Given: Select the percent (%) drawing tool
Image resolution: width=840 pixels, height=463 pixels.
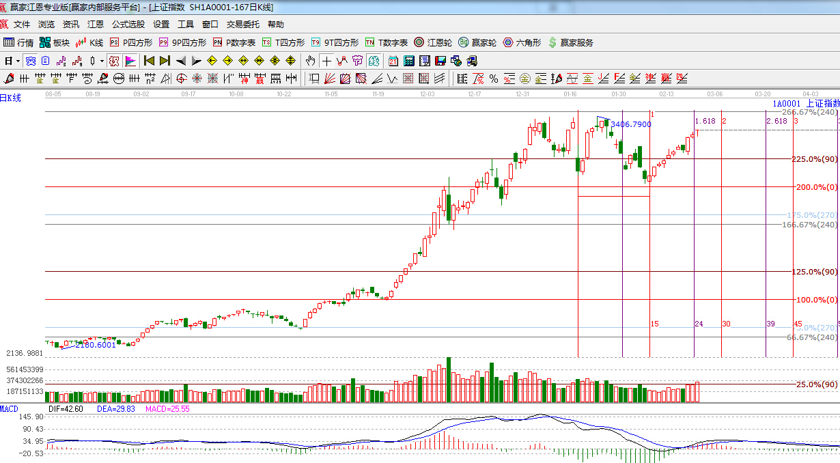Looking at the screenshot, I should tap(493, 79).
